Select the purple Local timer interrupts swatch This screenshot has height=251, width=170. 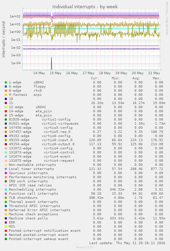point(6,169)
